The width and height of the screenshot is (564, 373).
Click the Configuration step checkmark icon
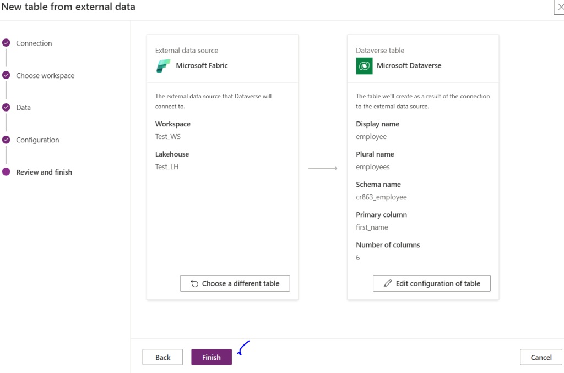click(x=6, y=140)
